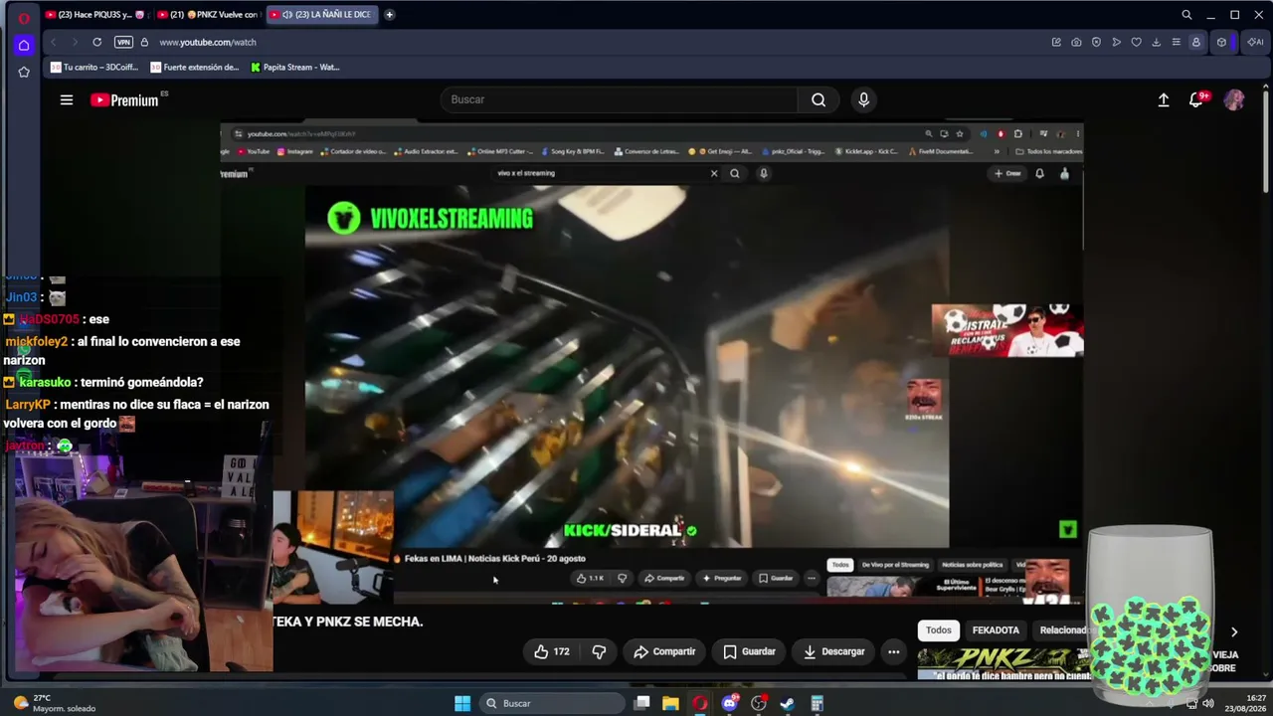Open Opera ad blocker shield
The image size is (1273, 716).
pyautogui.click(x=1096, y=42)
